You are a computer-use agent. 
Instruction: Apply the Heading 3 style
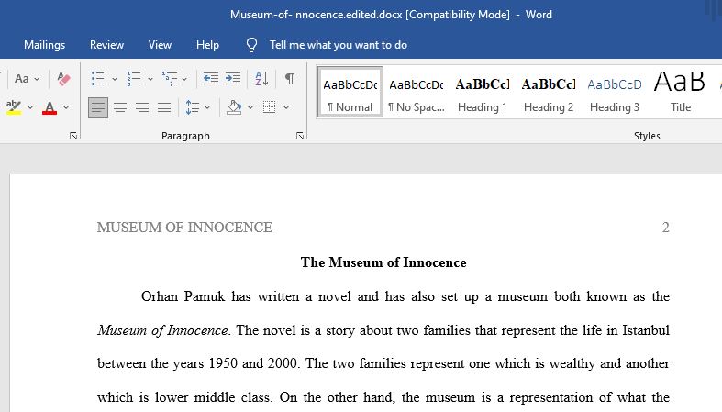coord(615,92)
